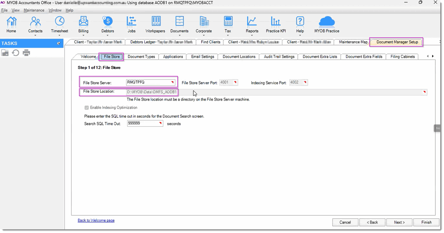This screenshot has width=444, height=233.
Task: Expand the Contacts dropdown arrow
Action: [35, 35]
